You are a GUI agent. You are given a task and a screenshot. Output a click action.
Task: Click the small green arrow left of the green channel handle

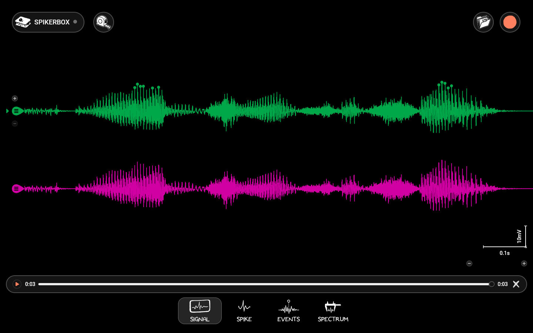[7, 111]
